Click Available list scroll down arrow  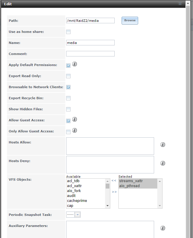coord(107,206)
